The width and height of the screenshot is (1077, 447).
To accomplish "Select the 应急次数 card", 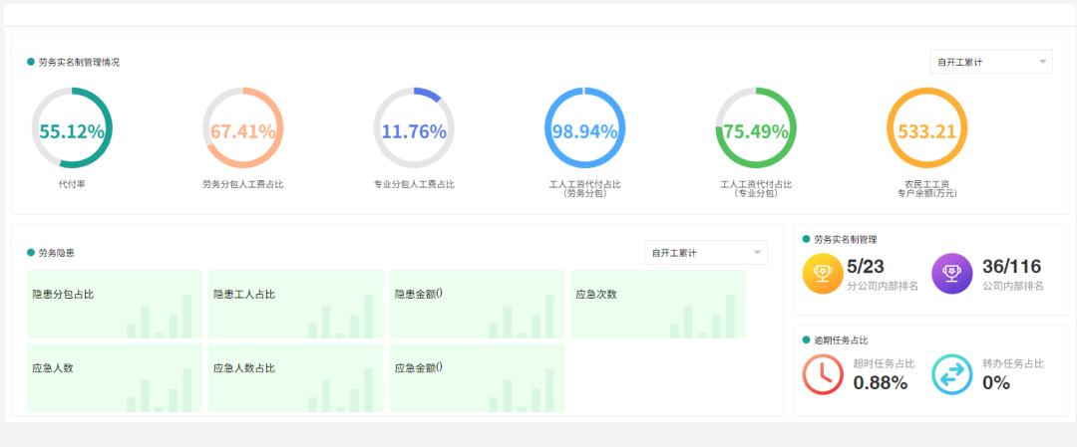I will [658, 304].
